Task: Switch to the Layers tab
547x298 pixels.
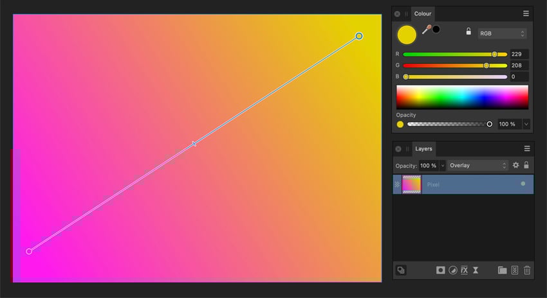Action: [x=424, y=149]
